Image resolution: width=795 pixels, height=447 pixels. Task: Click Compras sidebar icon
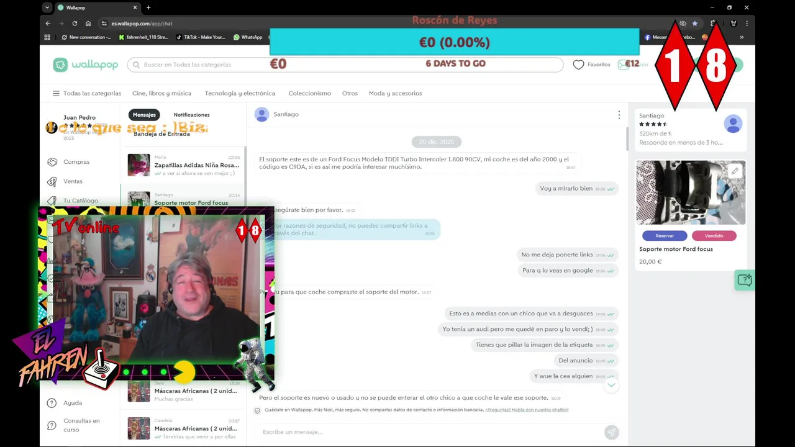(52, 162)
